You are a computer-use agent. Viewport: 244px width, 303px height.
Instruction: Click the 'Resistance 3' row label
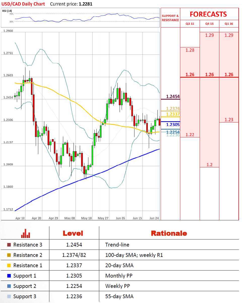click(x=28, y=245)
